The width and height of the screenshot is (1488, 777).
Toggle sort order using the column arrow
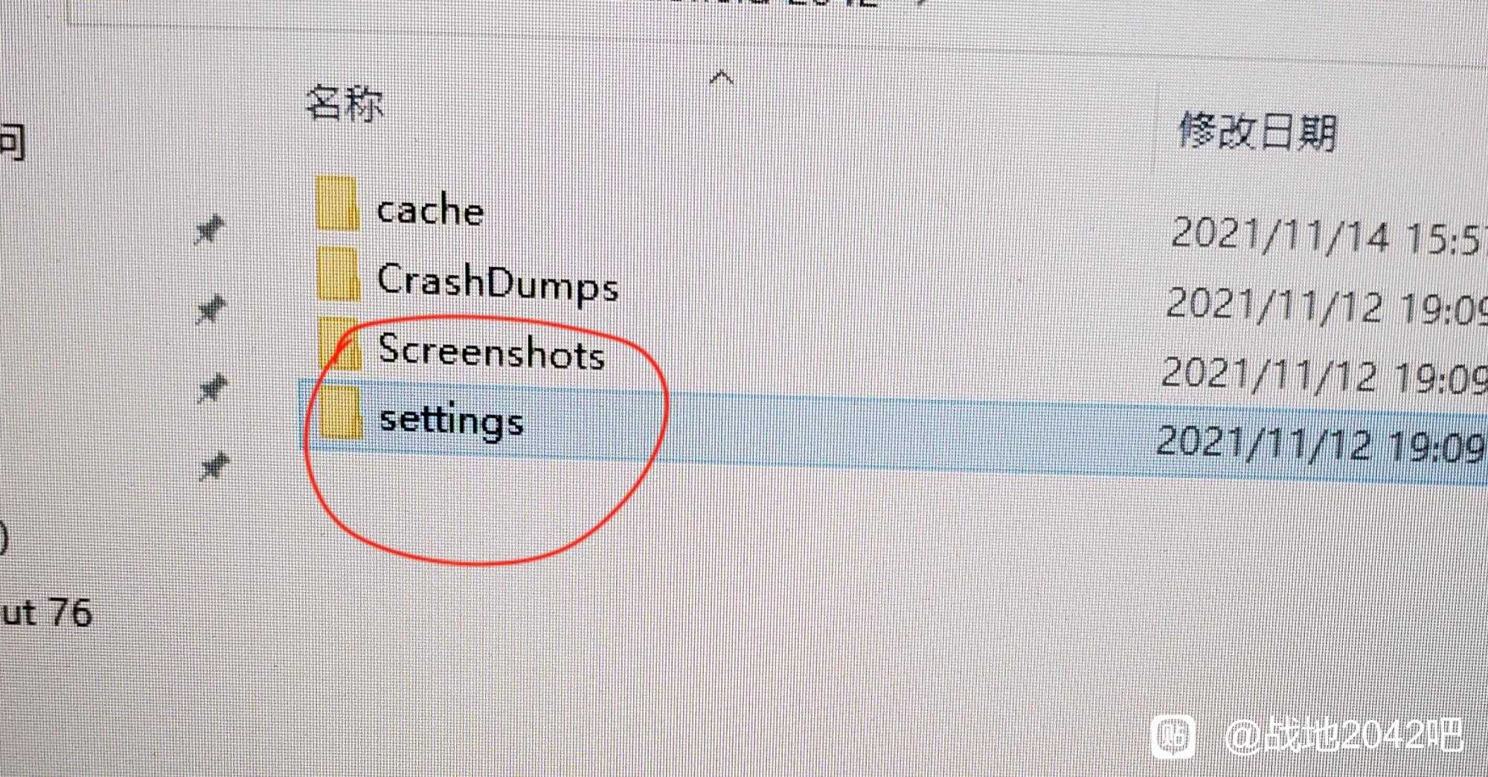pyautogui.click(x=722, y=77)
